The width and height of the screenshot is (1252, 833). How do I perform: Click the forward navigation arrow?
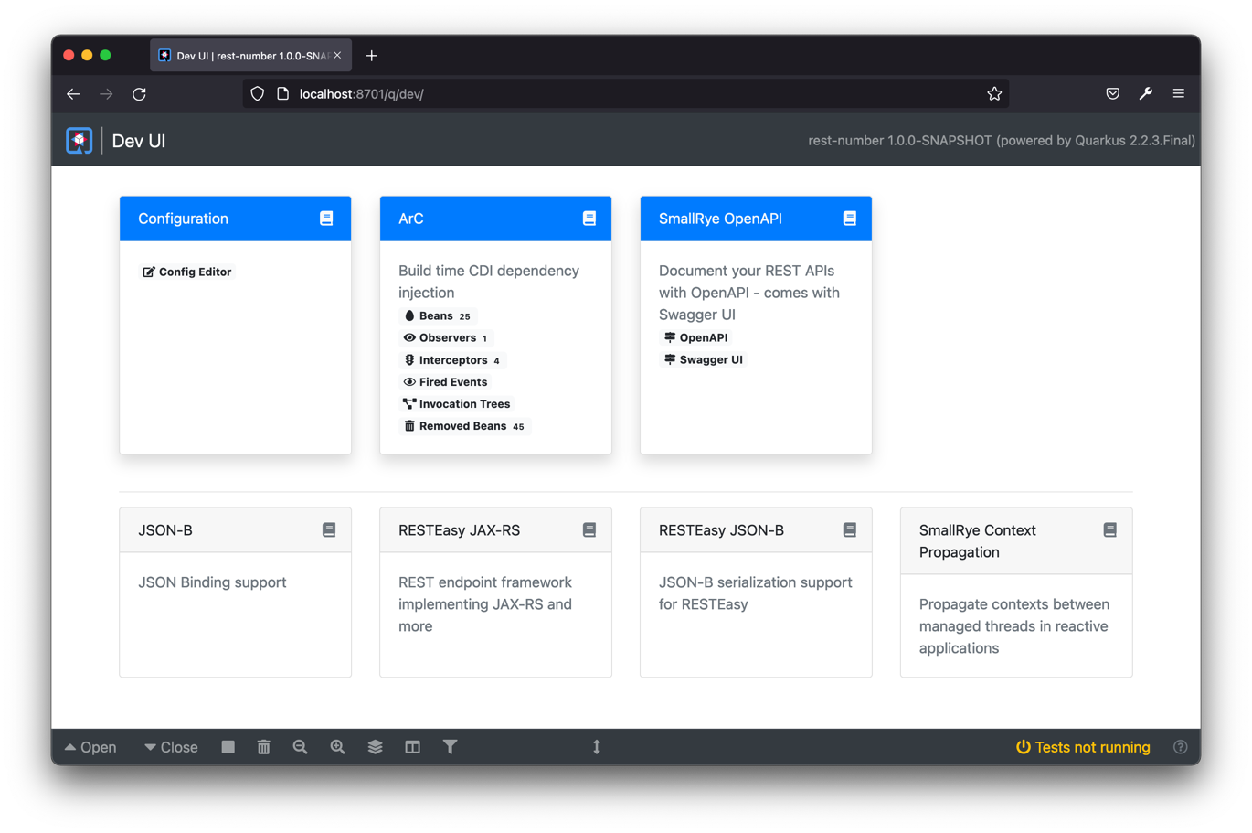[x=106, y=93]
